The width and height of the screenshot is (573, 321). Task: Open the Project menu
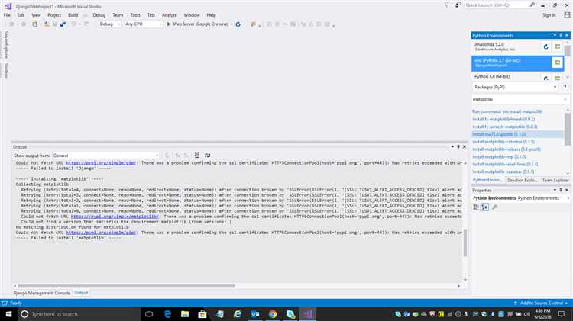54,15
